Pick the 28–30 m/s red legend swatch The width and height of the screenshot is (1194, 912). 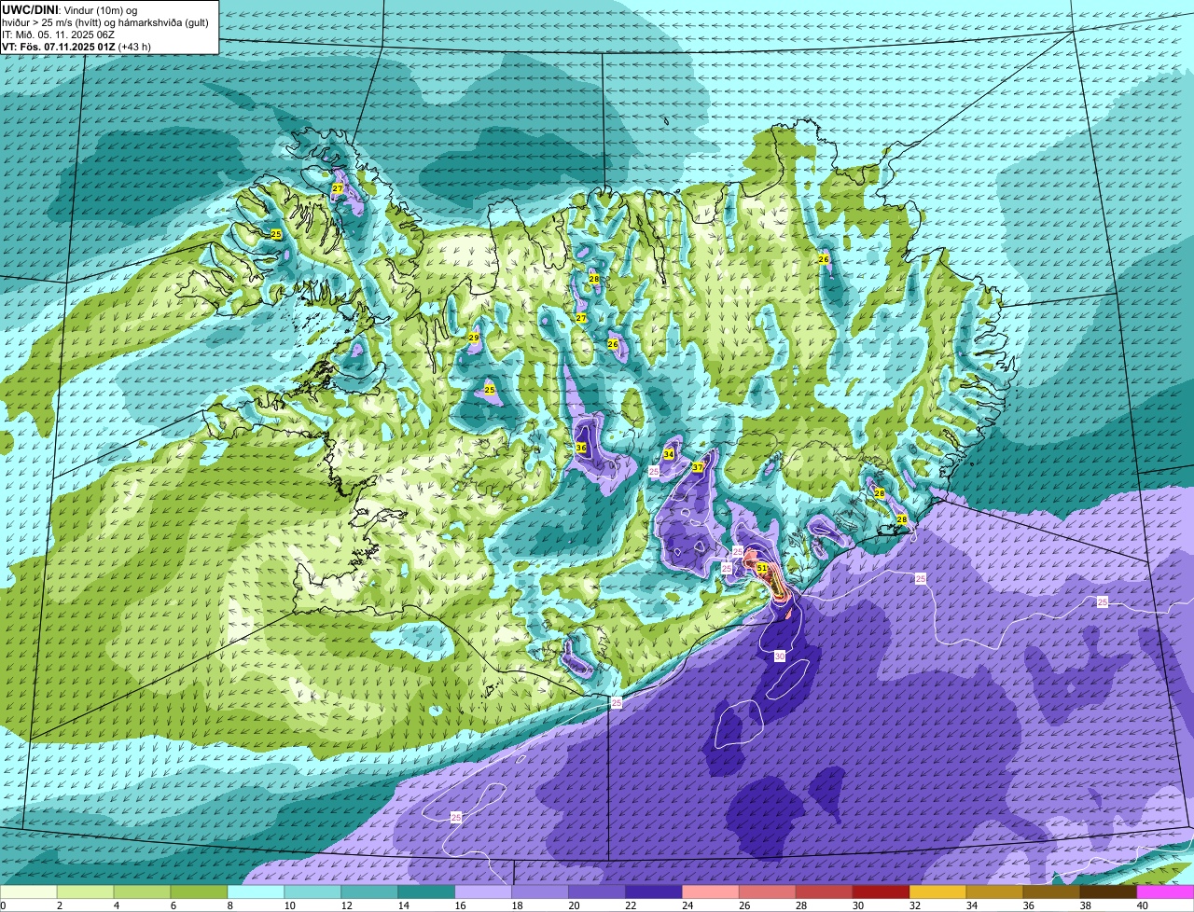point(825,892)
